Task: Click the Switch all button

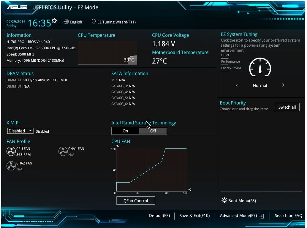Action: 287,107
